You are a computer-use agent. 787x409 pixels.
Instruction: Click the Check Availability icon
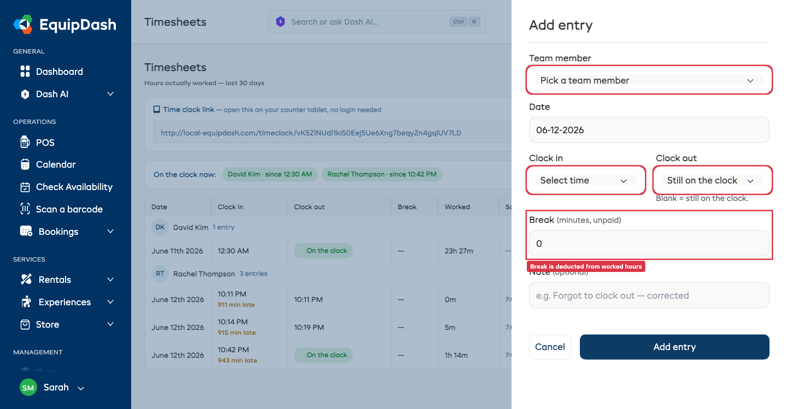point(25,187)
